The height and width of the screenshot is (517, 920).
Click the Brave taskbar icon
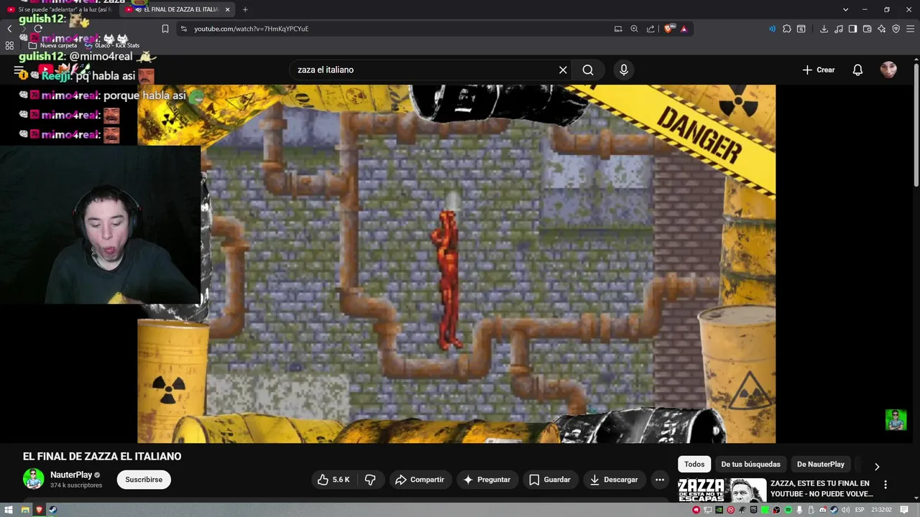click(39, 510)
